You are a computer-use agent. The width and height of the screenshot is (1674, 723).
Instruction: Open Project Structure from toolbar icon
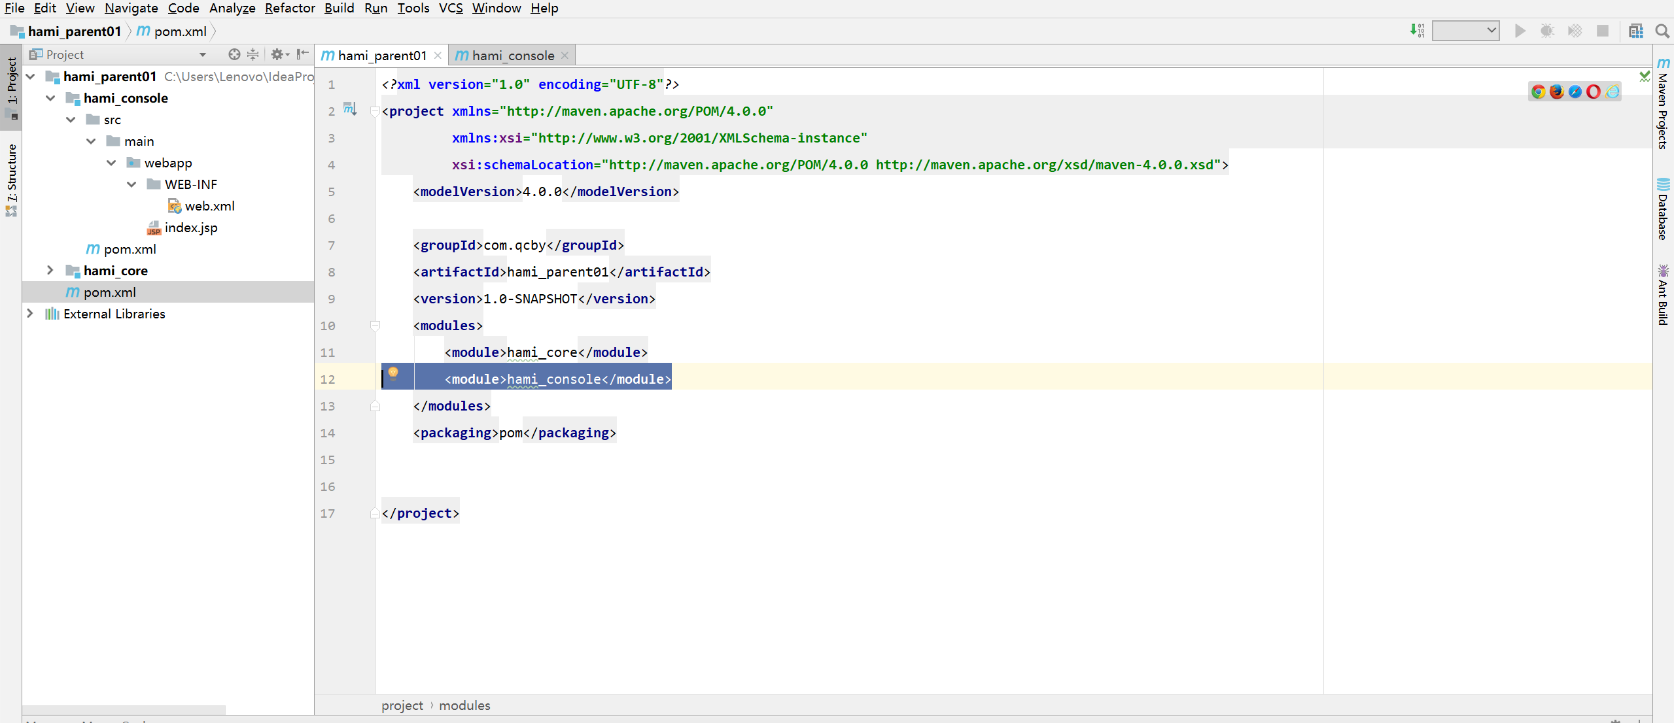tap(1636, 31)
